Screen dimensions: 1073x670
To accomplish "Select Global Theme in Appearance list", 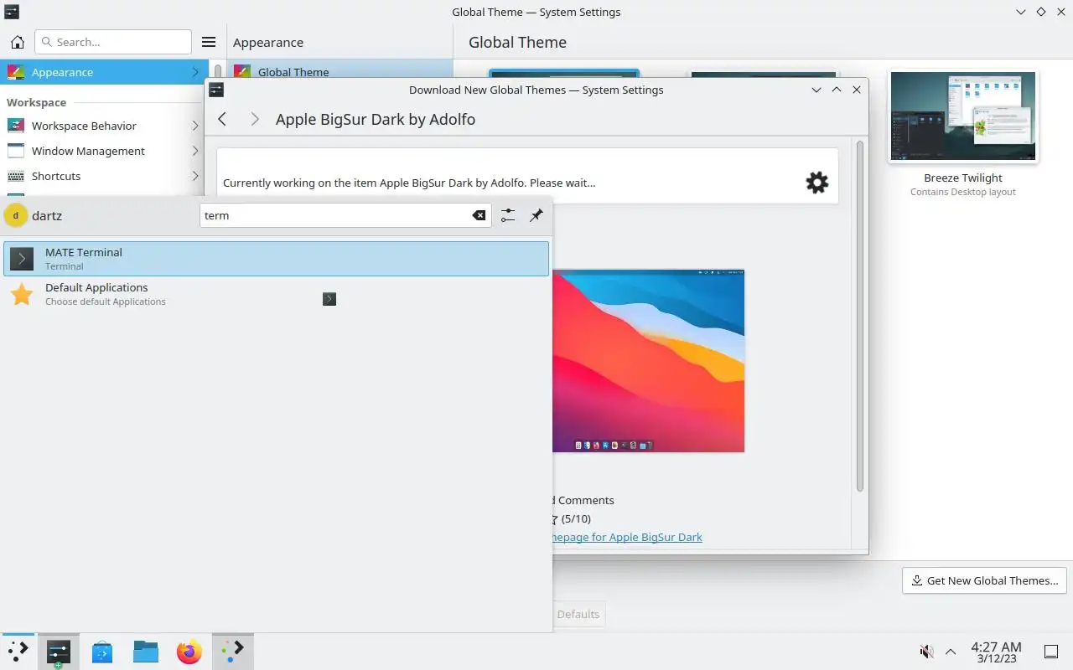I will point(340,72).
